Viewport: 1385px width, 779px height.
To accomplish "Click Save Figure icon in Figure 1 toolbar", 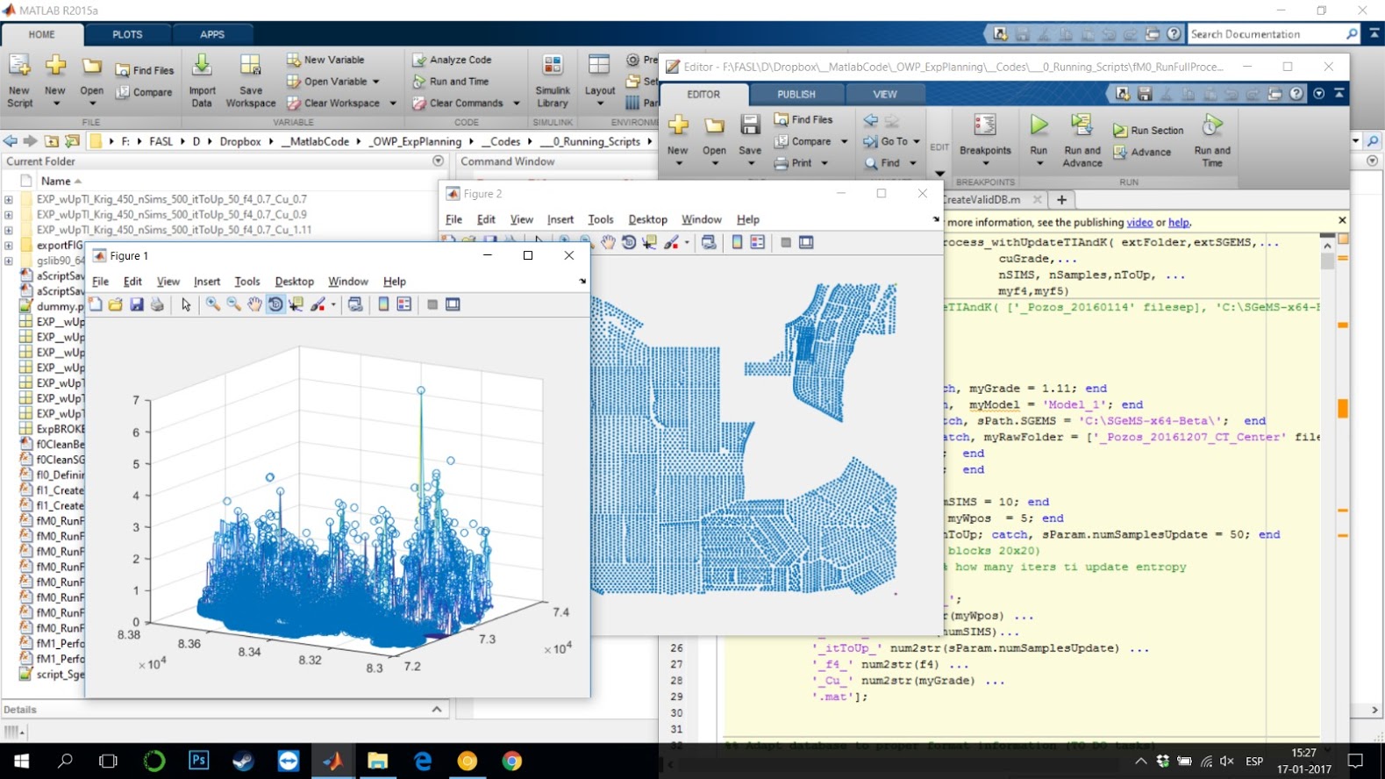I will 137,304.
